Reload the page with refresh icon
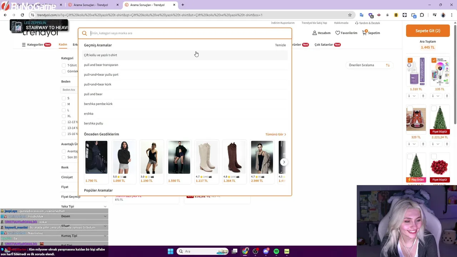The image size is (457, 257). 22,15
